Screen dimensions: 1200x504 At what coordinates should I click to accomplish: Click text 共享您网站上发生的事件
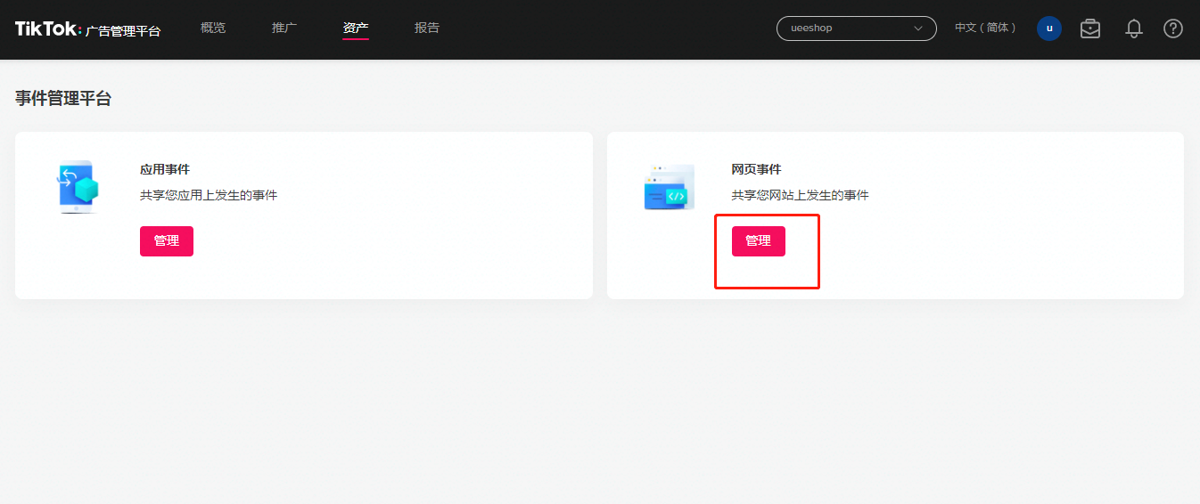[x=801, y=195]
